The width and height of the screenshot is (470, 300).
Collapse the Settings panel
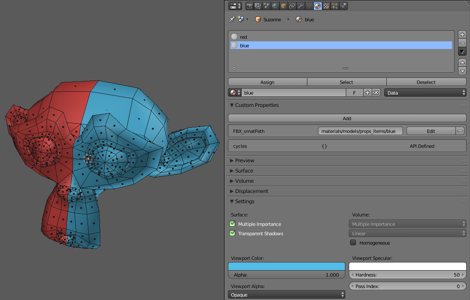point(232,201)
